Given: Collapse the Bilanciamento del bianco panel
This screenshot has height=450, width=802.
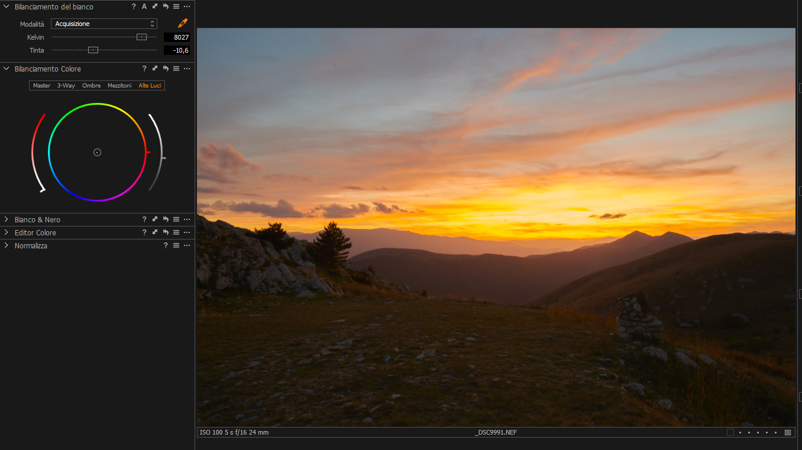Looking at the screenshot, I should pos(7,7).
